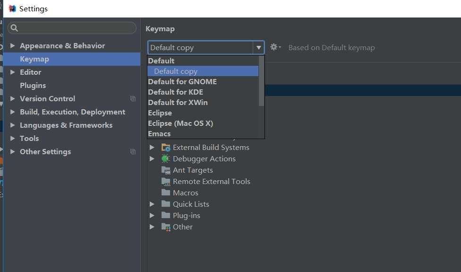Click the search magnifier icon in Settings
Screen dimensions: 461x272
pos(14,28)
